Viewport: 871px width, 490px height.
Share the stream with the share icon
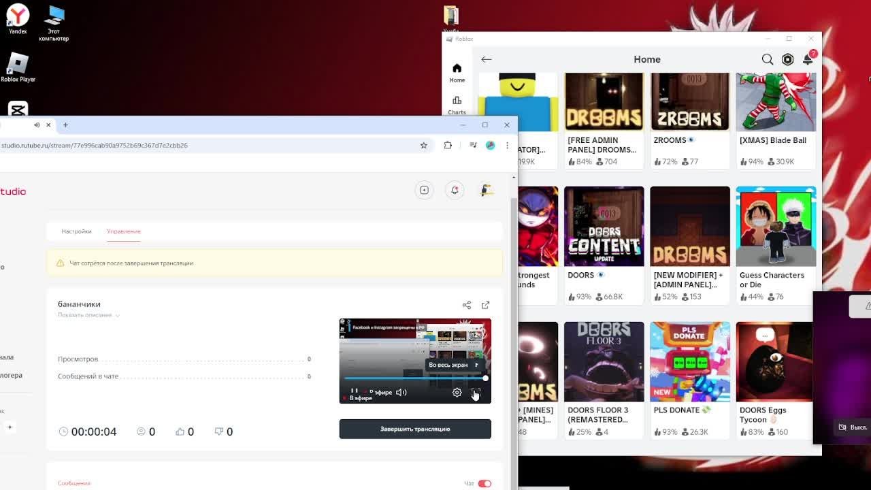coord(466,305)
